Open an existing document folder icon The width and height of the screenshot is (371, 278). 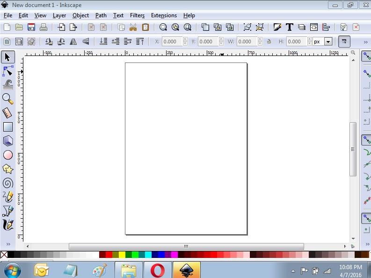tap(19, 27)
